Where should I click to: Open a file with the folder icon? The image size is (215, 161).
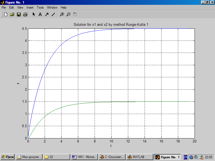tap(12, 14)
